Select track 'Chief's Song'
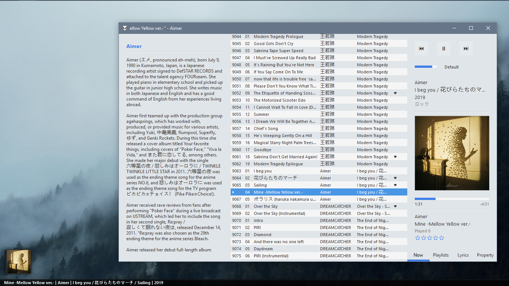The width and height of the screenshot is (509, 286). tap(319, 128)
